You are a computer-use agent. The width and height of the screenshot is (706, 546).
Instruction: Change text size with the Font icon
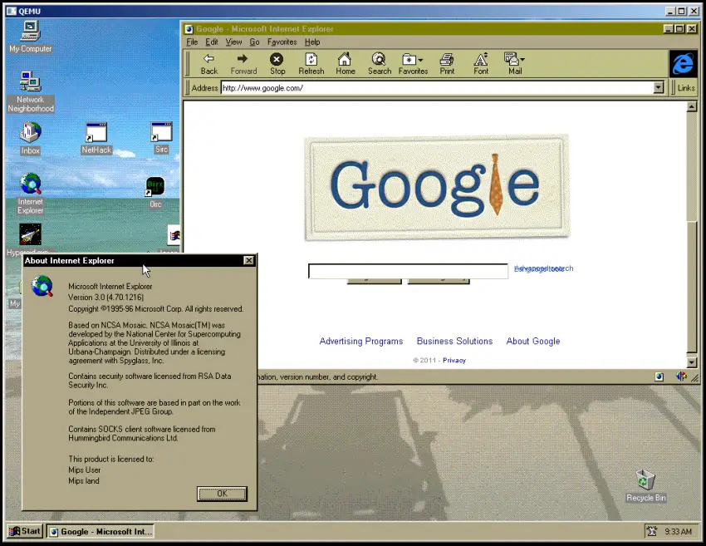pos(481,64)
